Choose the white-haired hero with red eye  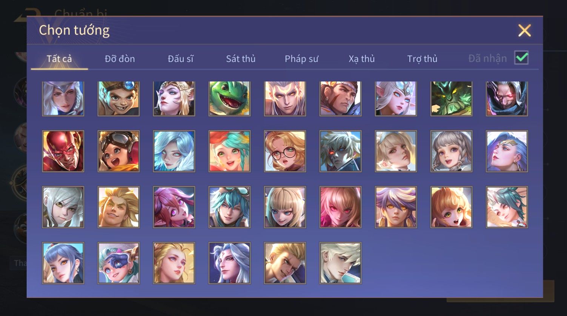340,151
